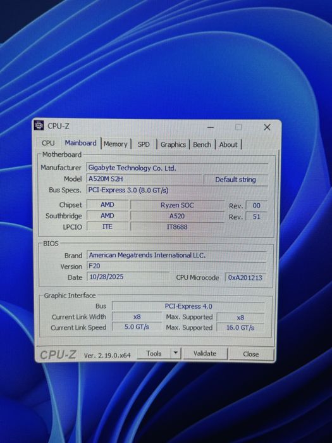Open the Memory tab
332x443 pixels.
pyautogui.click(x=116, y=144)
